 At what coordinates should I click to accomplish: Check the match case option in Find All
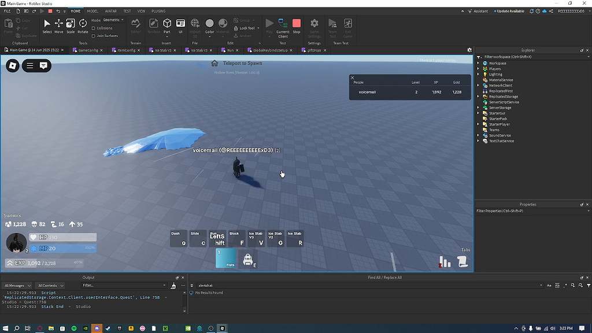548,285
